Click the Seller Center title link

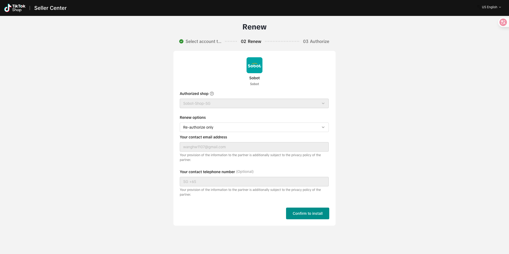[x=50, y=8]
